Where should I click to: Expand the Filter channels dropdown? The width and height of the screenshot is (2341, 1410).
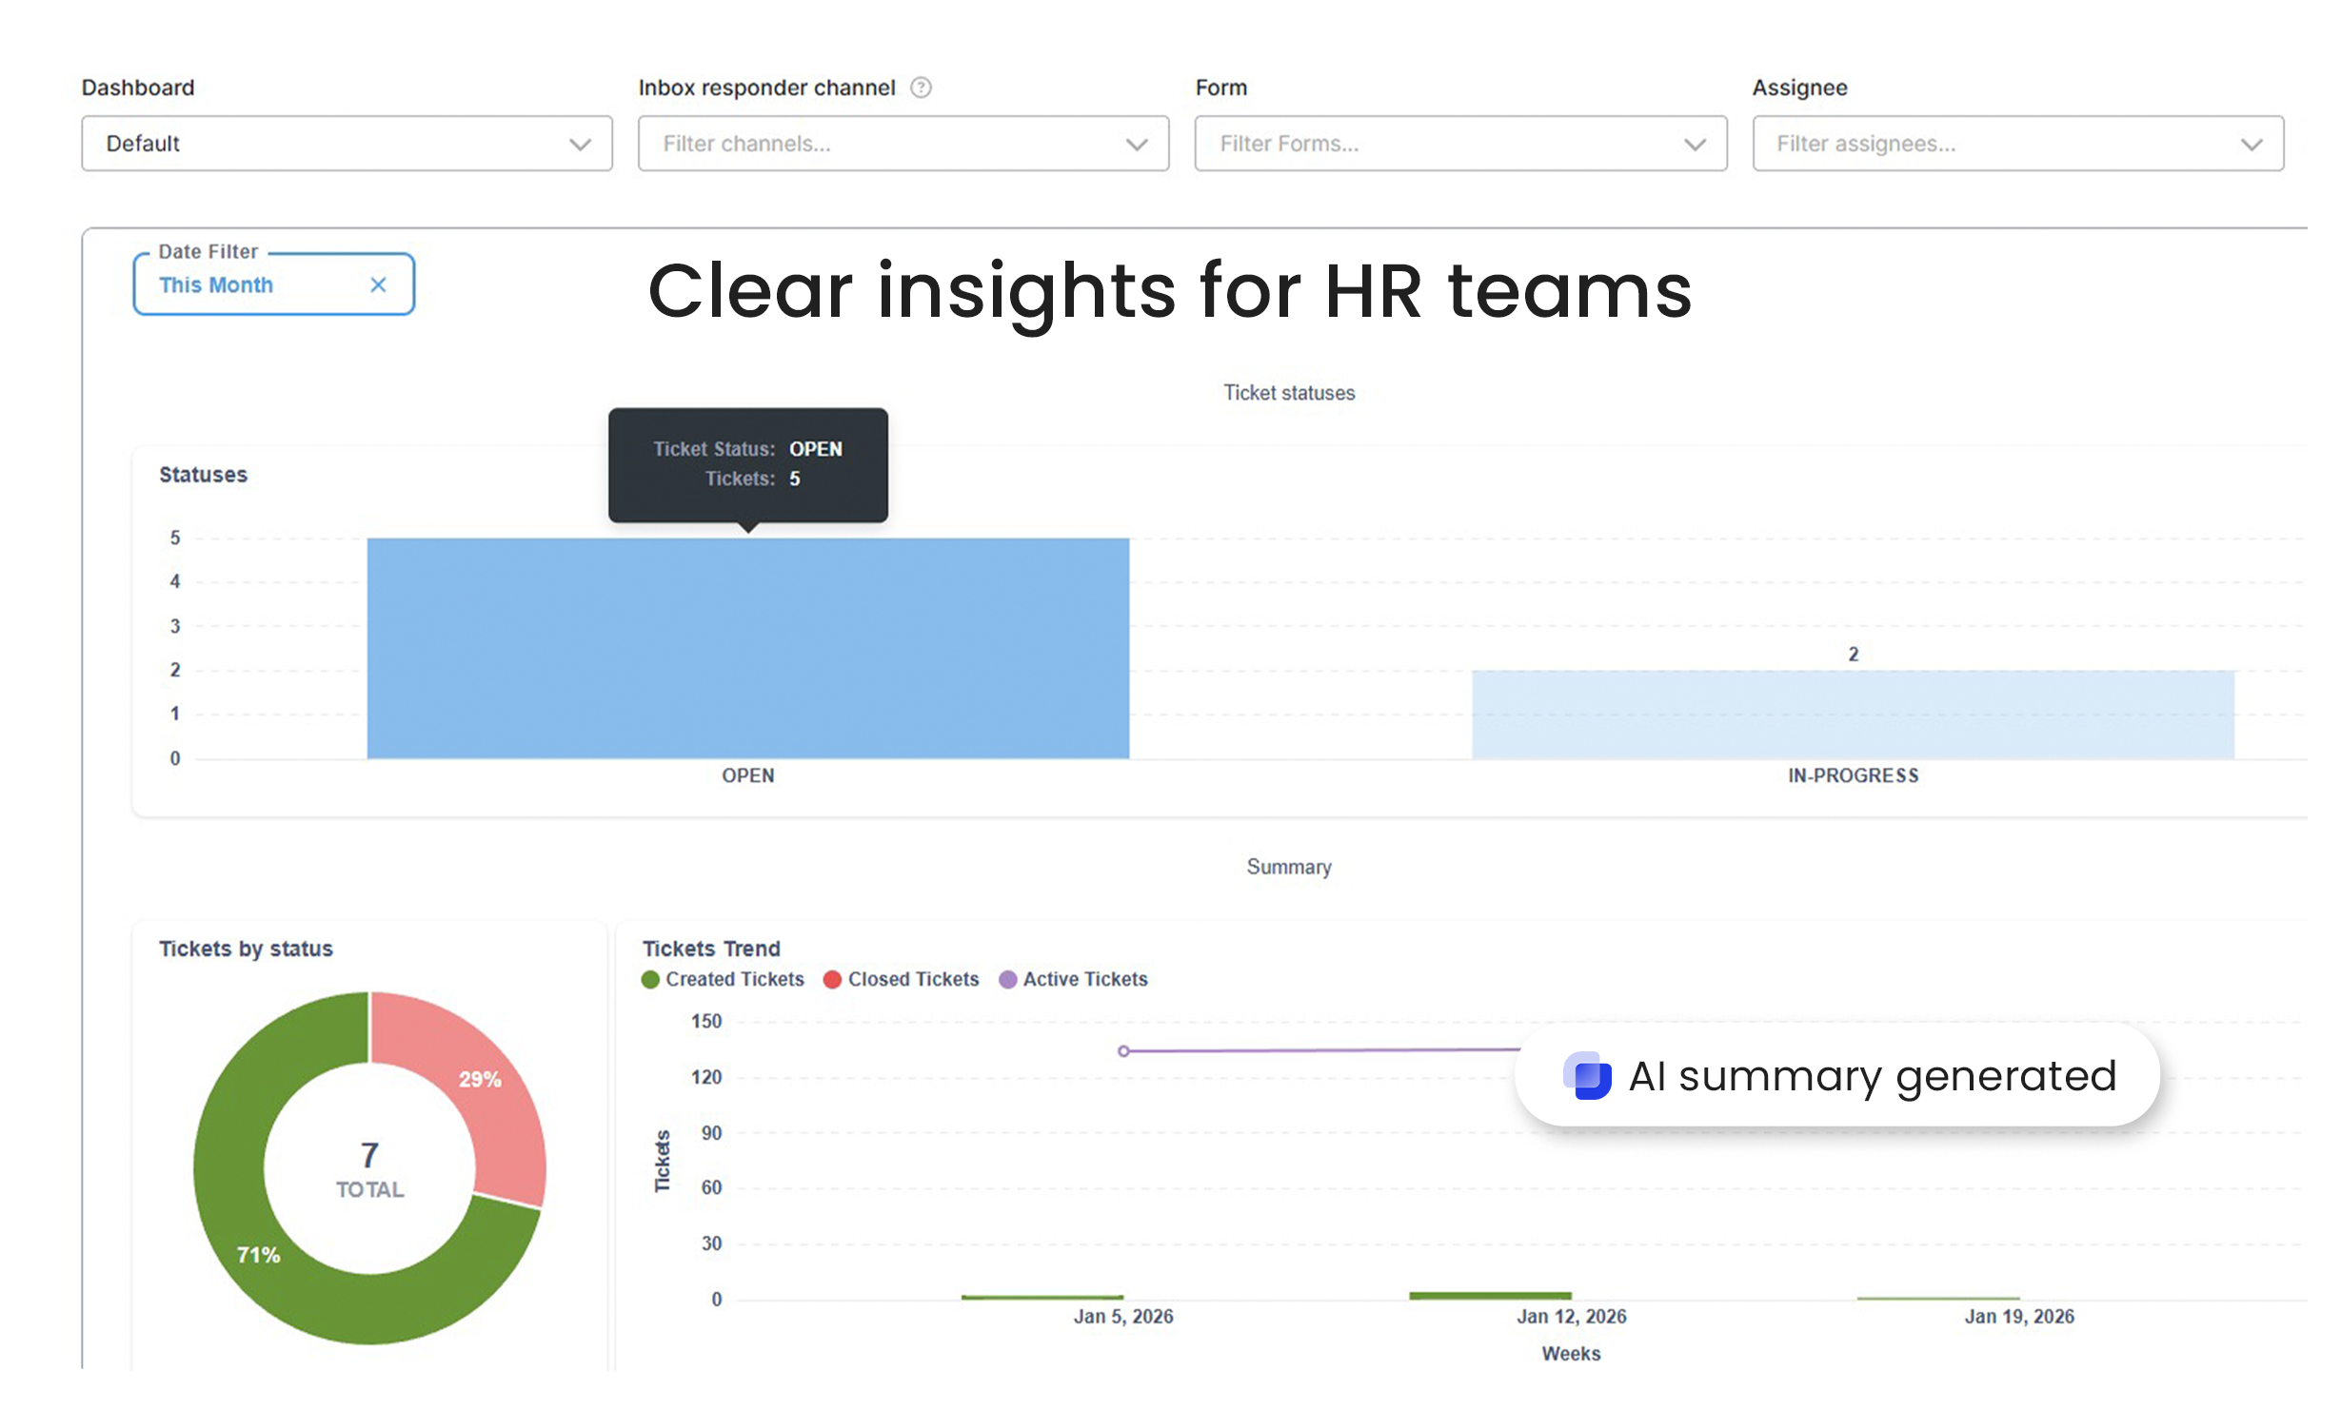[903, 144]
